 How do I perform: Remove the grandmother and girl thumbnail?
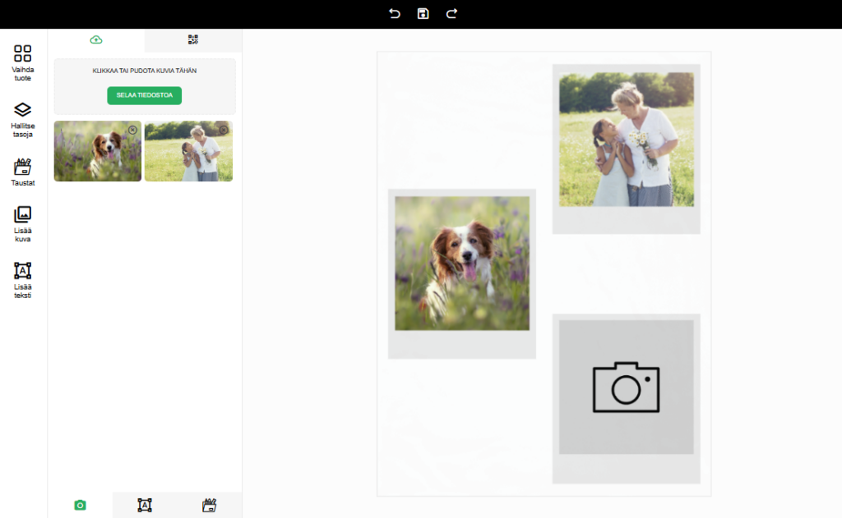(x=223, y=130)
